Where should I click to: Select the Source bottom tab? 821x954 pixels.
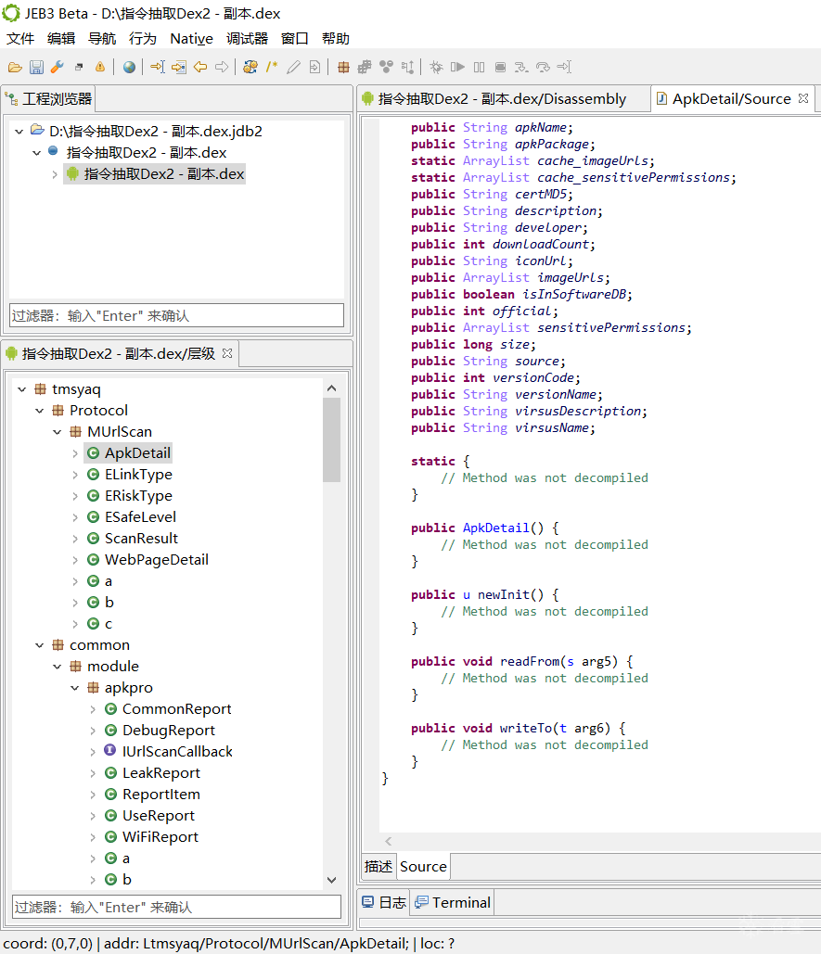click(x=424, y=866)
